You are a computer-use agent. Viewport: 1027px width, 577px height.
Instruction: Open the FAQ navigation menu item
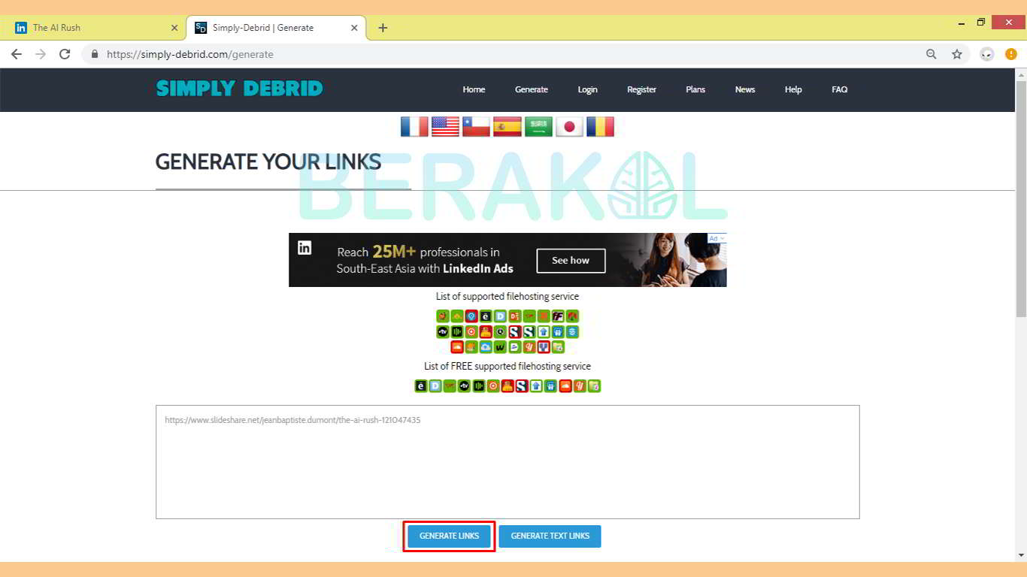point(840,89)
